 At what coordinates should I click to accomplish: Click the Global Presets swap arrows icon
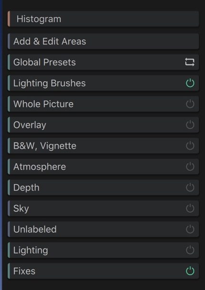190,62
